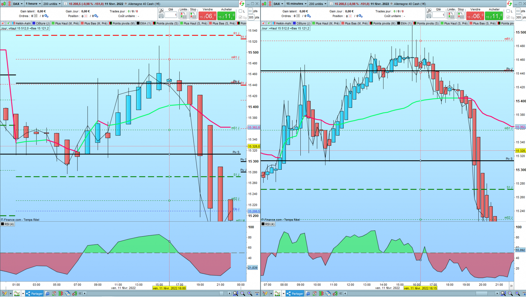
Task: Open the drawing pencil tool in left chart toolbar
Action: pyautogui.click(x=4, y=293)
